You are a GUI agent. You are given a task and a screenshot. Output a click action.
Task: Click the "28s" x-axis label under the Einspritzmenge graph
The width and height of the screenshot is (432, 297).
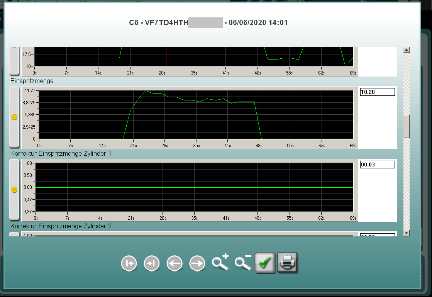165,146
